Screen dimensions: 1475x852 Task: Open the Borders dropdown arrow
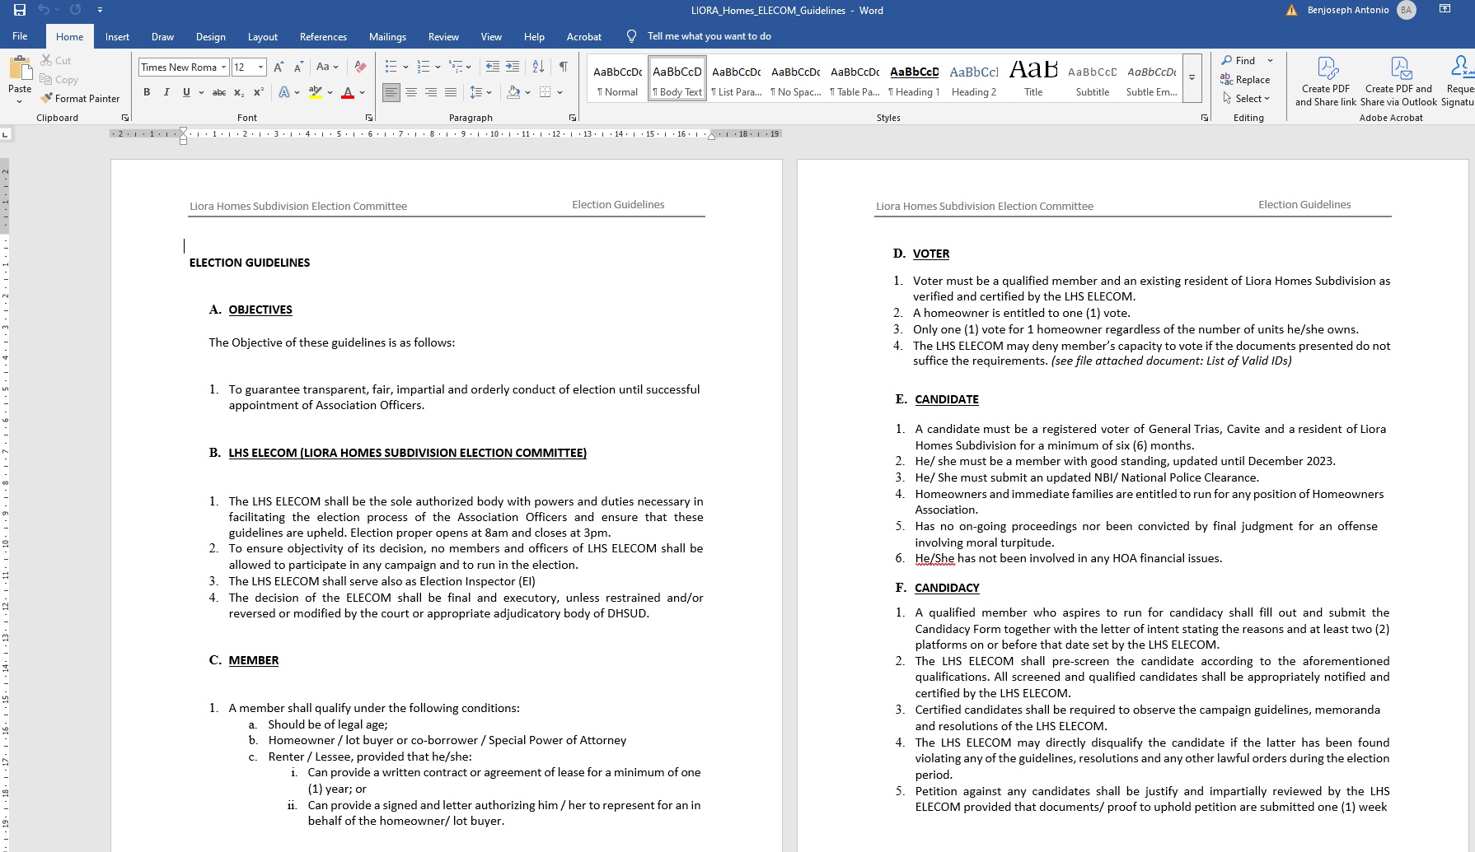point(560,92)
